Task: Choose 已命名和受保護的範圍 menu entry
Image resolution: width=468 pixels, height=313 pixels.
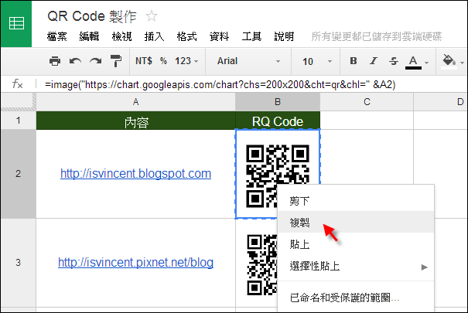Action: pyautogui.click(x=356, y=298)
